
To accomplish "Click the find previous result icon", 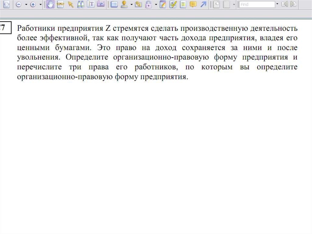I will click(285, 4).
